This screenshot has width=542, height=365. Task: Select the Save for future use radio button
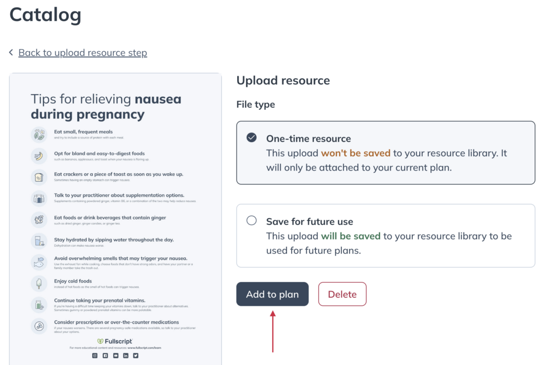(x=251, y=220)
